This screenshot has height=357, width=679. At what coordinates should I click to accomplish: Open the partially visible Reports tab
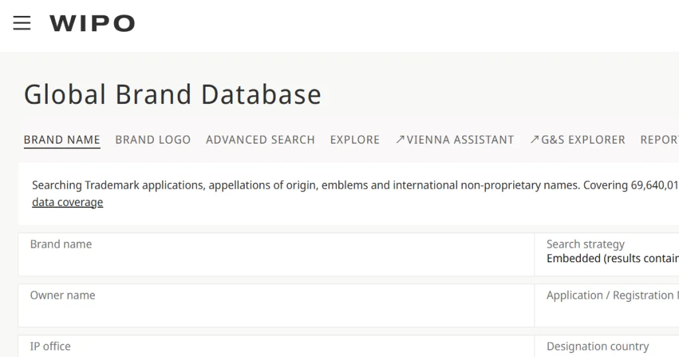click(659, 140)
